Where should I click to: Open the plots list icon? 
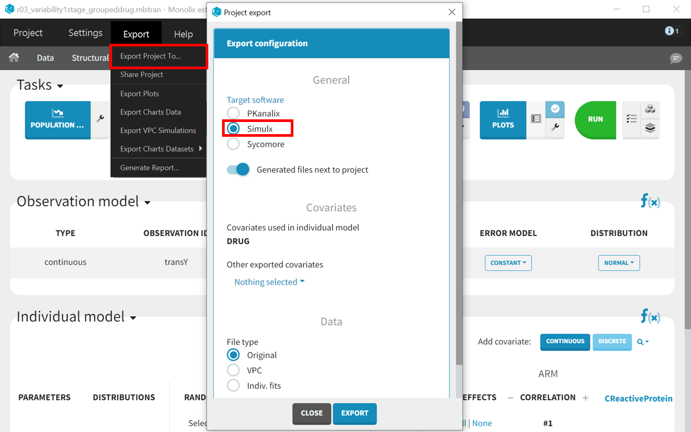(536, 119)
